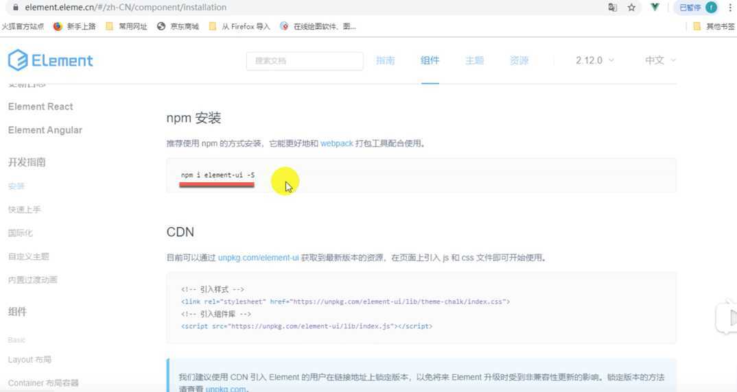This screenshot has width=737, height=392.
Task: Open the 其他书签 folder
Action: (714, 26)
